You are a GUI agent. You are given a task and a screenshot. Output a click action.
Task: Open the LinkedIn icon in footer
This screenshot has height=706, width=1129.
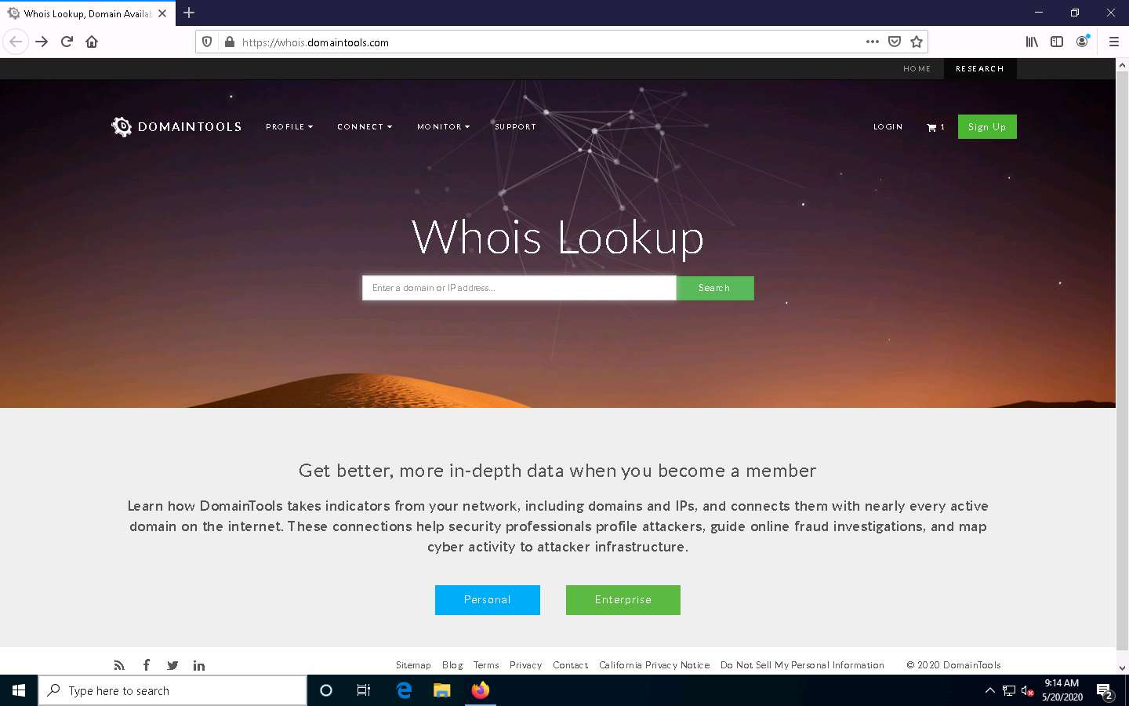click(199, 665)
